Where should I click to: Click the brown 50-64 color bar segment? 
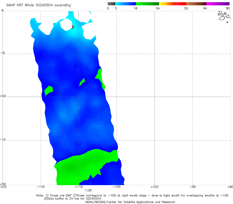[196, 4]
